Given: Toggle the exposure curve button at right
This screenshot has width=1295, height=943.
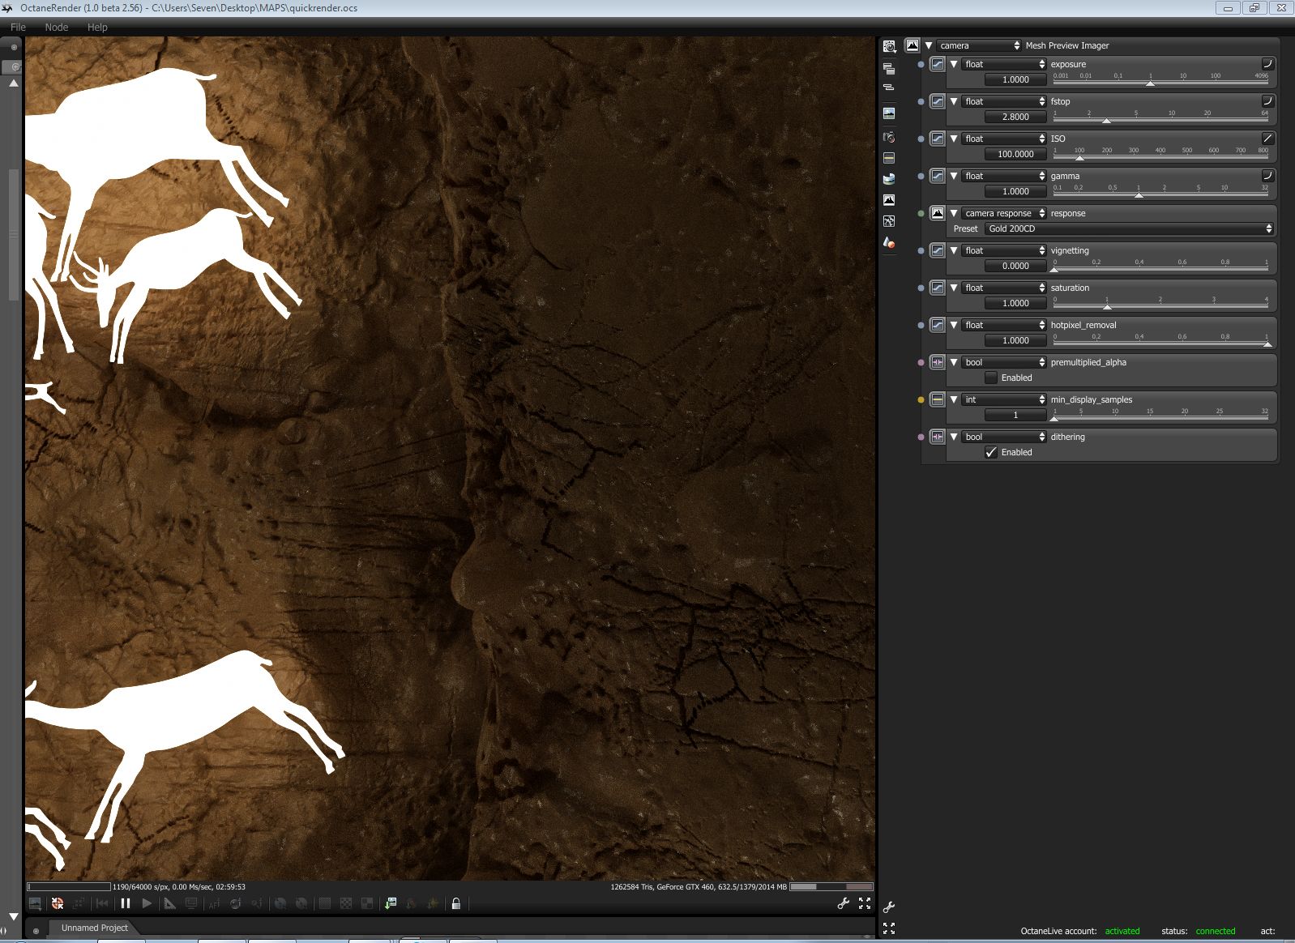Looking at the screenshot, I should click(x=1267, y=64).
